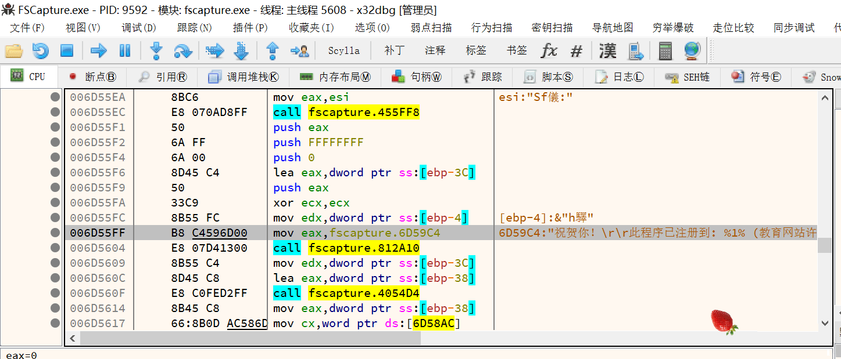
Task: Toggle breakpoint dot at address 006D55F6
Action: click(x=55, y=172)
